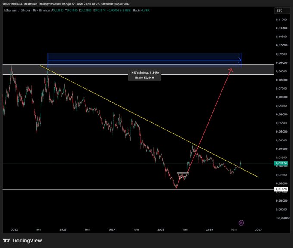This screenshot has height=248, width=293.
Task: Click the purple lightning bolt icon
Action: click(241, 223)
